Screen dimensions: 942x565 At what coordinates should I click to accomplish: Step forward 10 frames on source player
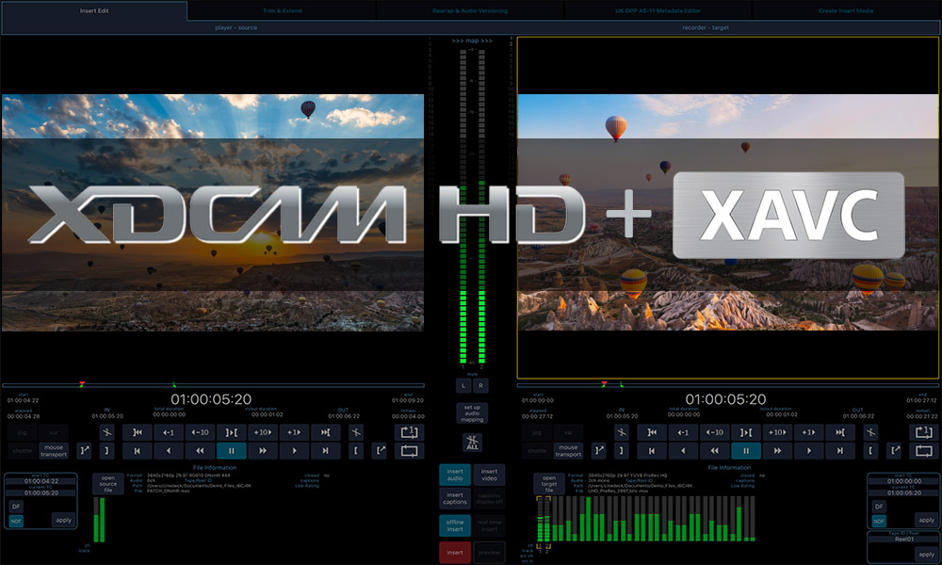point(263,432)
